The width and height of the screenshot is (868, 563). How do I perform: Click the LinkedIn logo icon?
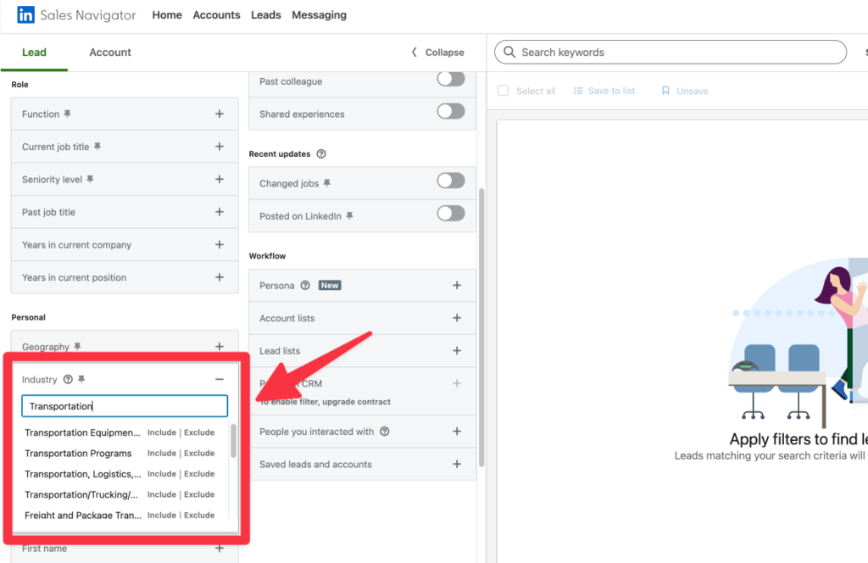coord(25,14)
